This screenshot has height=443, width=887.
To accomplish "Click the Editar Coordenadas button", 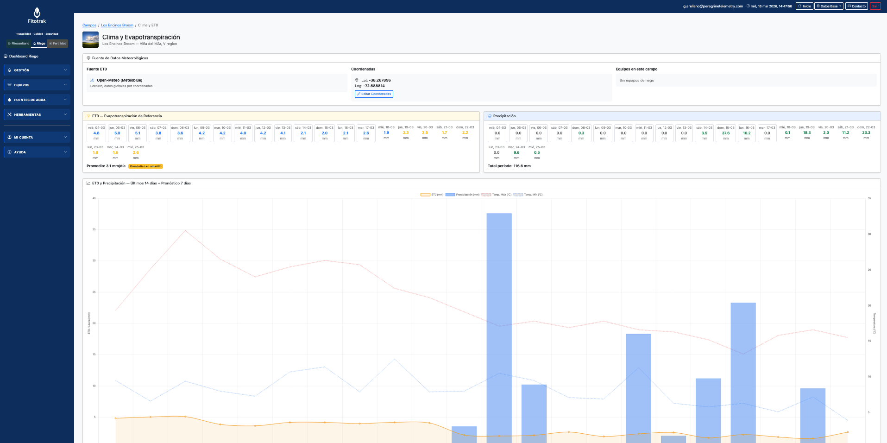I will 374,94.
